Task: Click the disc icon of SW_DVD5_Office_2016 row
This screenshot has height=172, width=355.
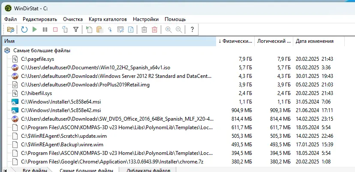Action: pyautogui.click(x=15, y=119)
